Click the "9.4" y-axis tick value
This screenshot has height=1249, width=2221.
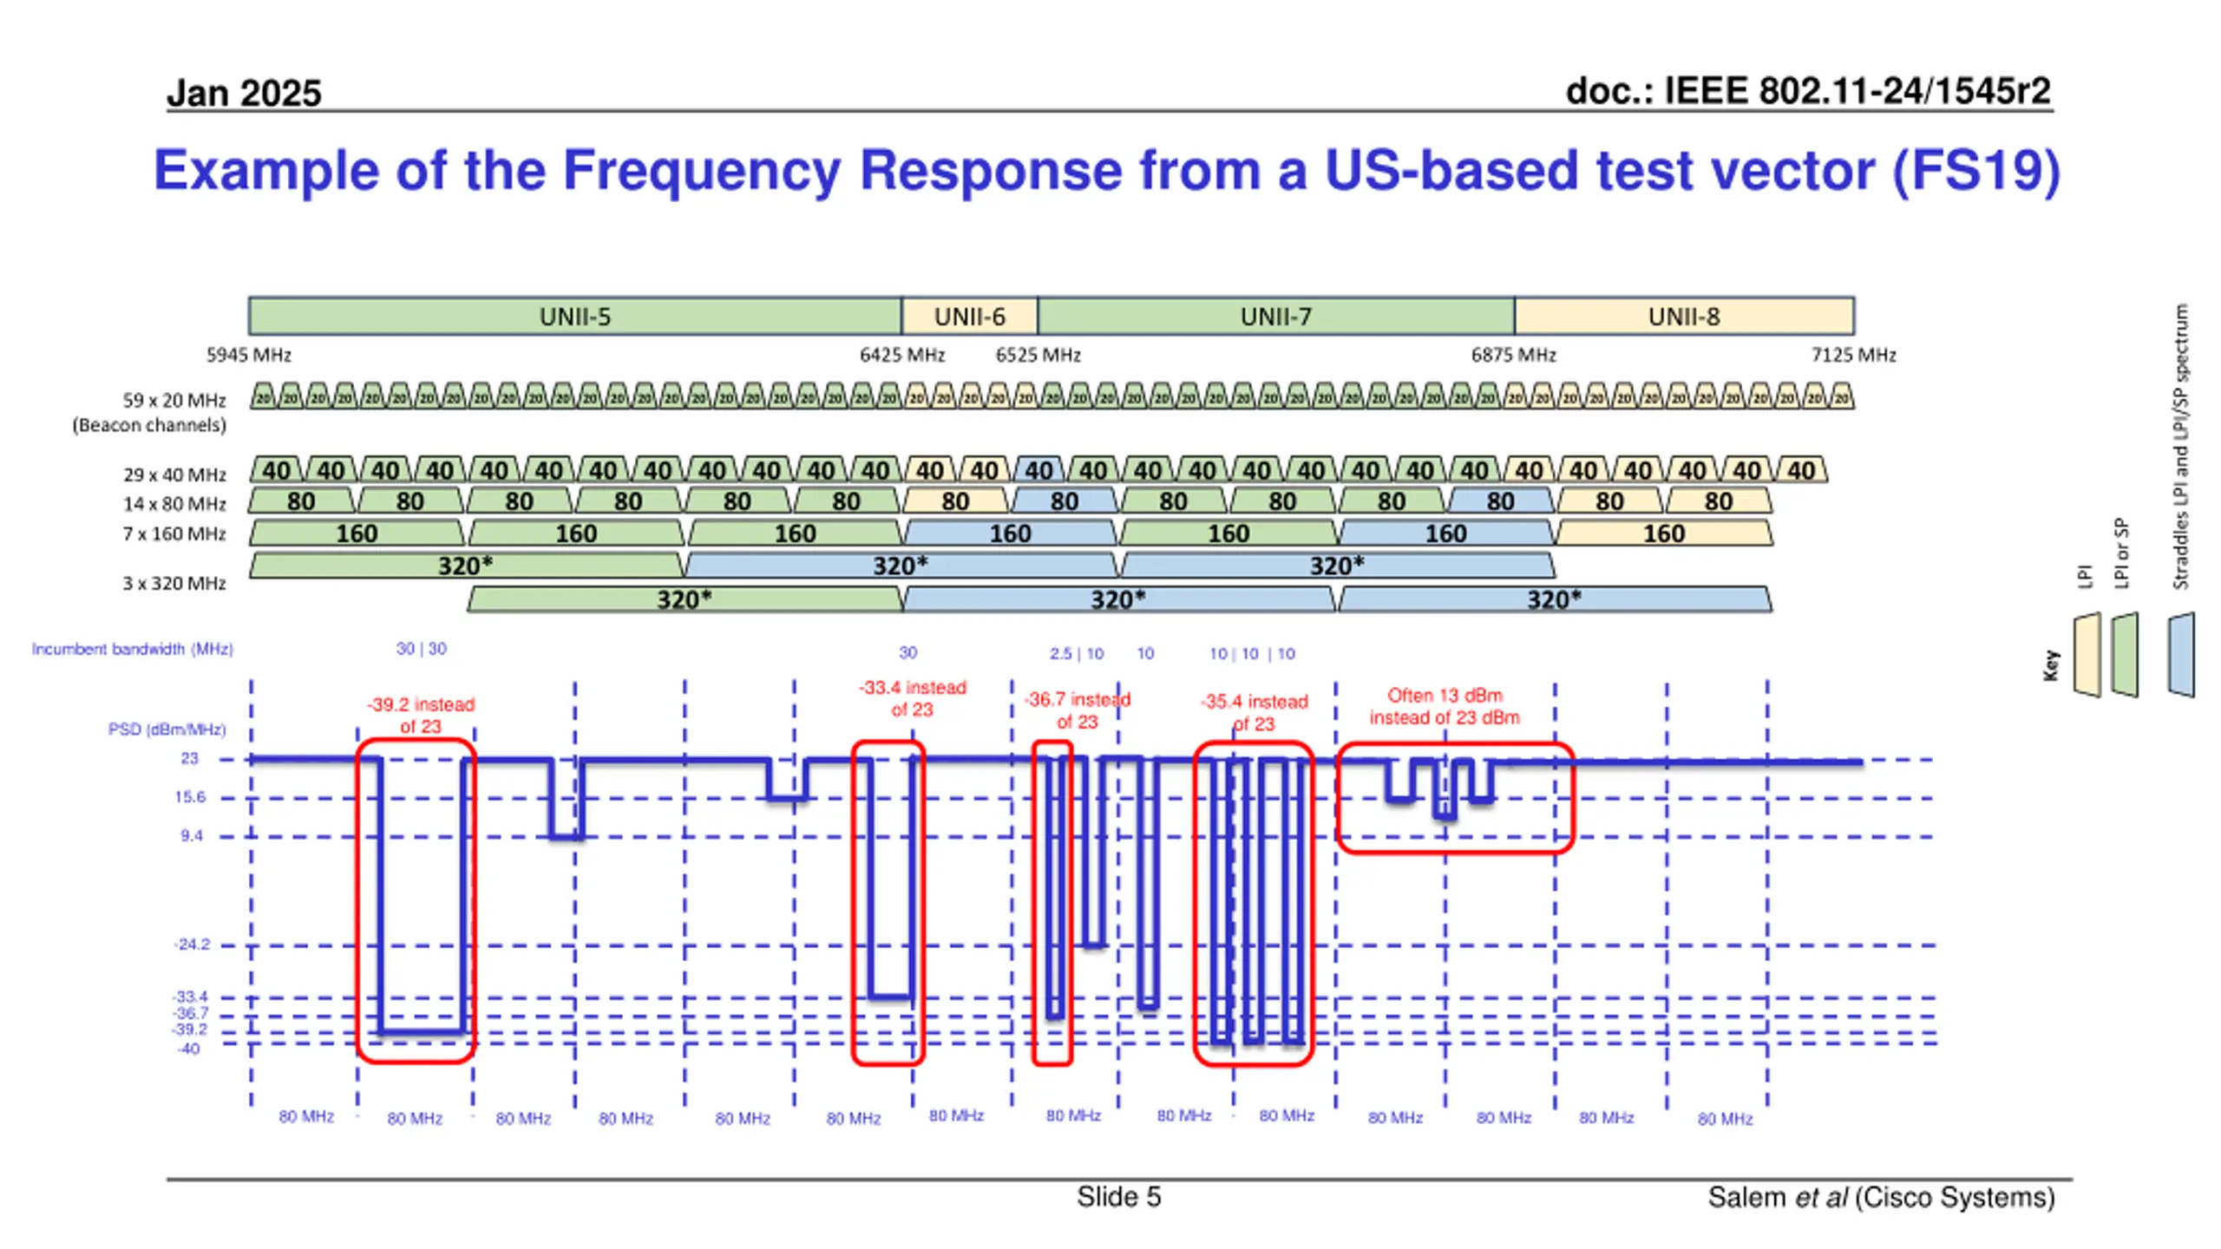(x=192, y=836)
